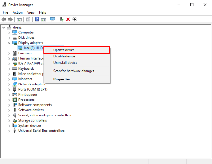Click Scan for hardware changes monitor icon
The image size is (212, 164).
(x=53, y=19)
